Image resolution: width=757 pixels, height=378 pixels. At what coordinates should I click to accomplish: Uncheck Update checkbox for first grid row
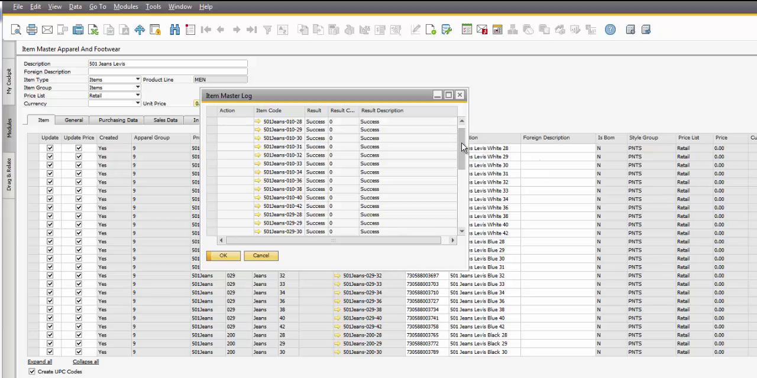[50, 148]
